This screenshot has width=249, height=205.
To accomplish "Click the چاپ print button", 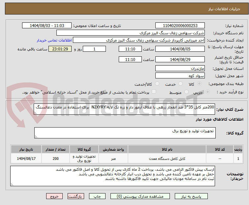I will (97, 196).
